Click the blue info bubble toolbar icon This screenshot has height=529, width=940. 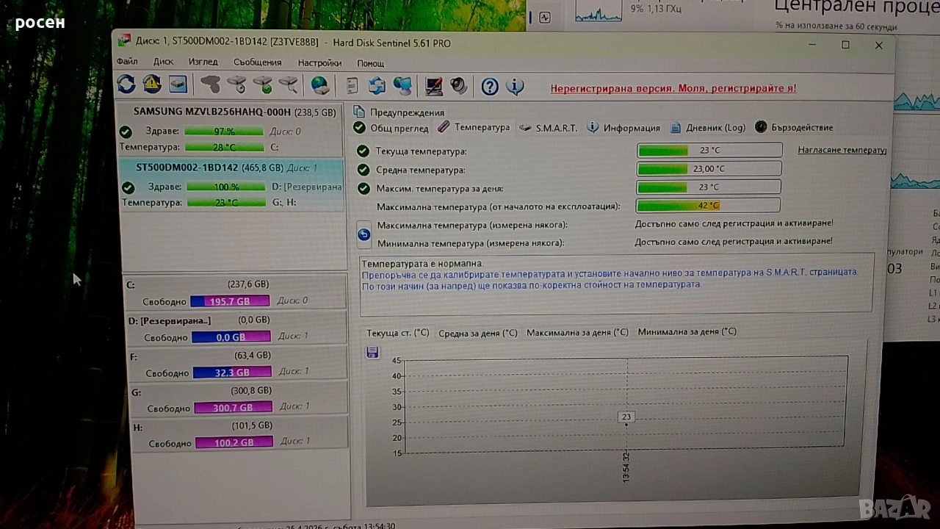coord(515,87)
